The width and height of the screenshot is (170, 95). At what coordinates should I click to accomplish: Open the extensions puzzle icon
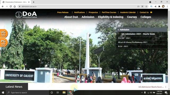[159, 6]
